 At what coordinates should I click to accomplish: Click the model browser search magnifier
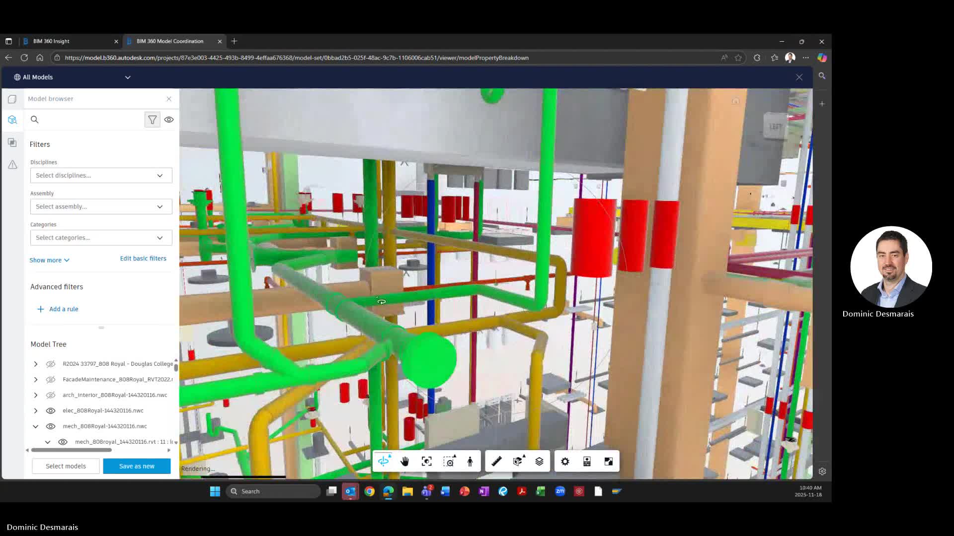[x=35, y=120]
